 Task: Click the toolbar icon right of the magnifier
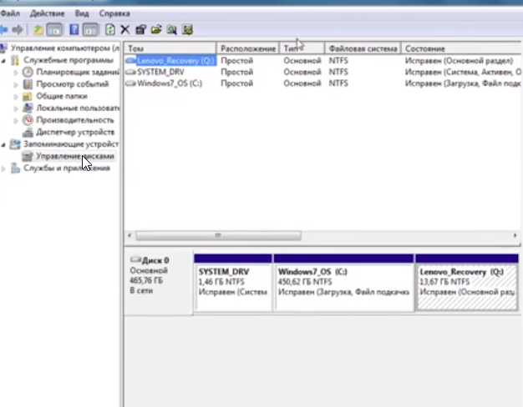[x=187, y=30]
